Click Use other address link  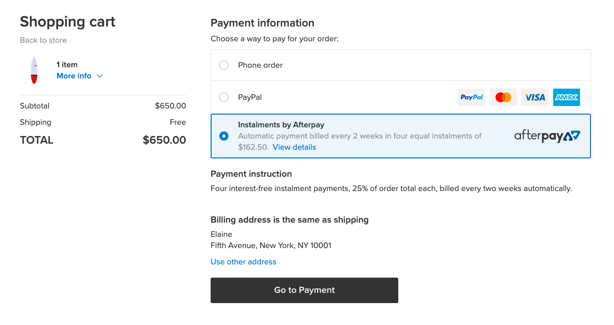coord(243,262)
